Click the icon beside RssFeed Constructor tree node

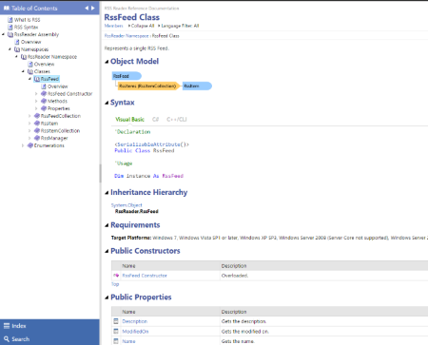44,94
